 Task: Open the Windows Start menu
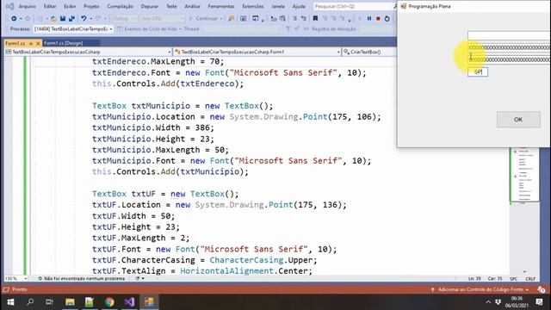[x=10, y=302]
